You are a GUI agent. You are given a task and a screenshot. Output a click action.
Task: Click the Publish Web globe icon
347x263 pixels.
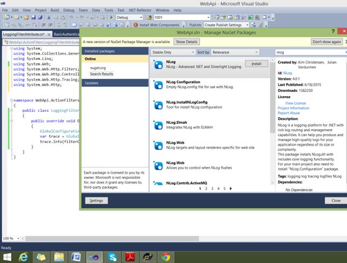(253, 25)
